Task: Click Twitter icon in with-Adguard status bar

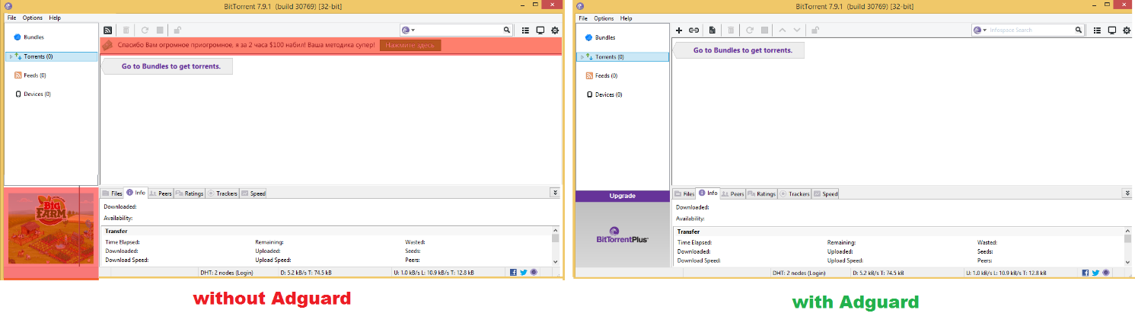Action: (x=1096, y=272)
